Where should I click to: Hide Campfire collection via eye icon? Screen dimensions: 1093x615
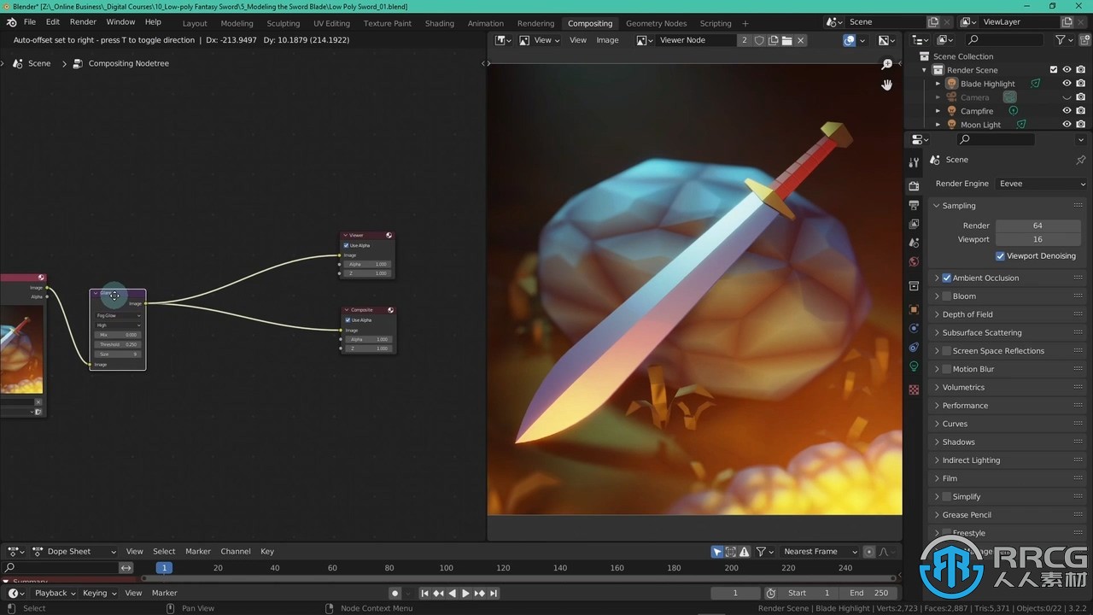click(1067, 111)
